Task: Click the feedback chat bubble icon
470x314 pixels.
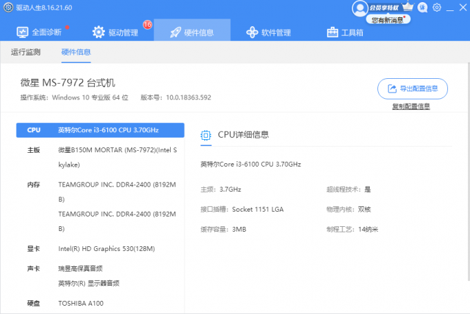Action: 422,7
